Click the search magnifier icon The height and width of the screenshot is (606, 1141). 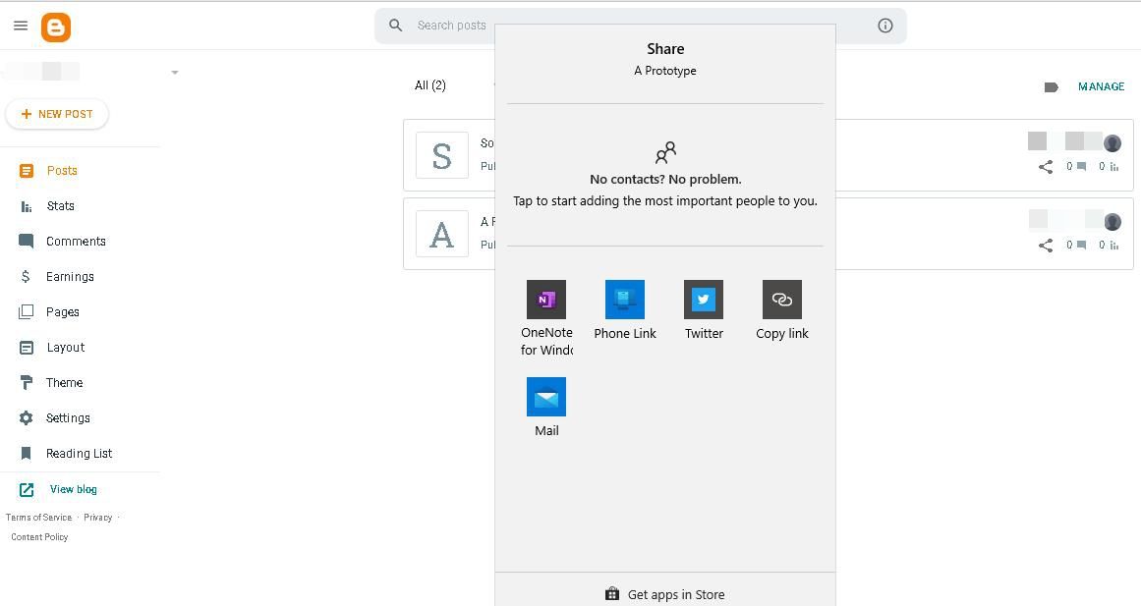(395, 26)
